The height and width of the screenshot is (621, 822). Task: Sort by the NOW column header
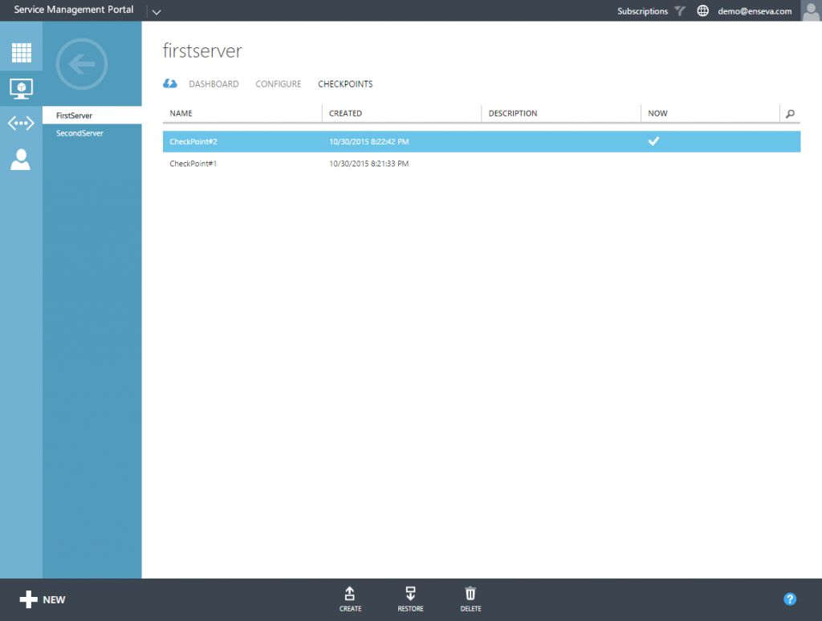click(x=657, y=113)
